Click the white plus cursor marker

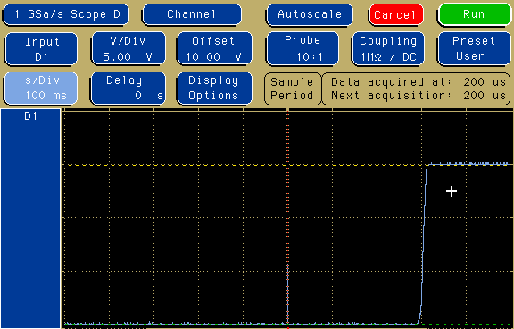[452, 191]
